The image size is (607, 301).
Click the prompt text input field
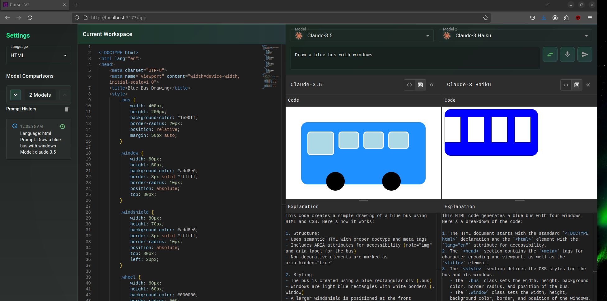tap(415, 58)
